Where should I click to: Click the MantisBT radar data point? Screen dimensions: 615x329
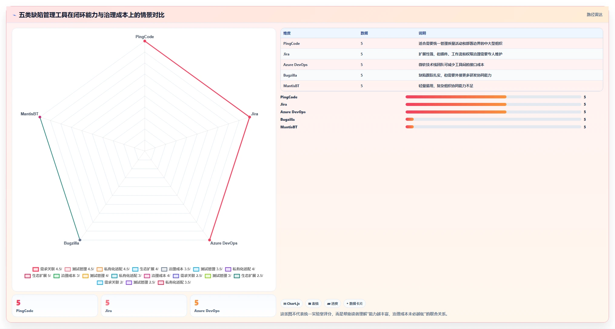pyautogui.click(x=40, y=117)
